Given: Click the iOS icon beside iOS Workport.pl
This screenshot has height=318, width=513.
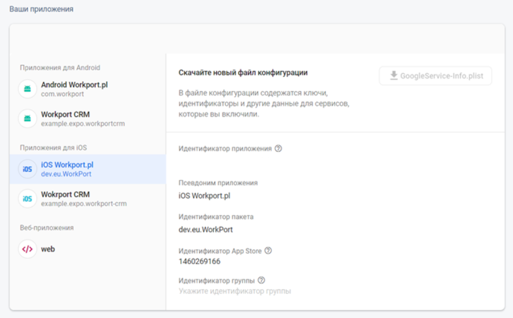Looking at the screenshot, I should click(28, 169).
